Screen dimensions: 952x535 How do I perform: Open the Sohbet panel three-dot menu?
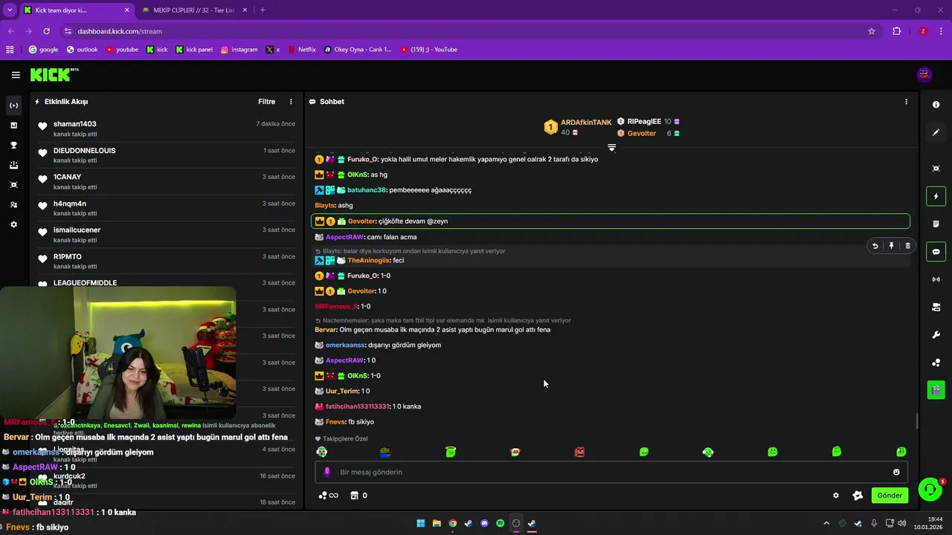click(x=906, y=102)
